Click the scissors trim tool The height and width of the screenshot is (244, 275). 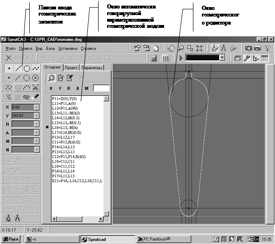coord(35,87)
